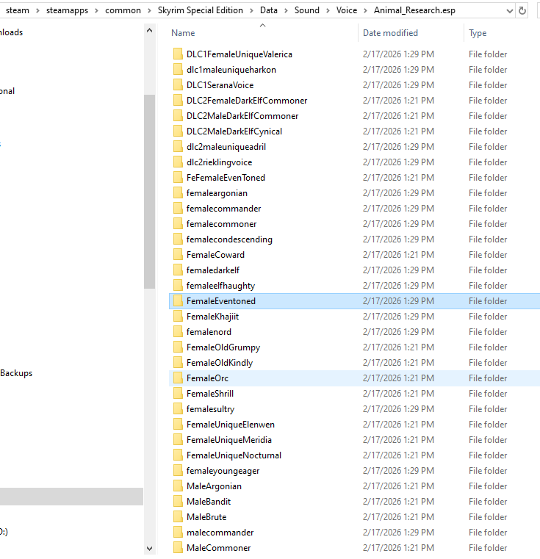This screenshot has width=540, height=559.
Task: Expand the chevron after the Voice breadcrumb
Action: (x=365, y=11)
